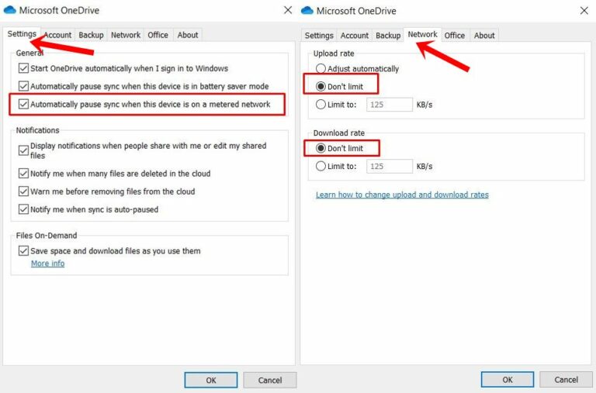Open Settings tab in right window
This screenshot has height=393, width=596.
319,36
